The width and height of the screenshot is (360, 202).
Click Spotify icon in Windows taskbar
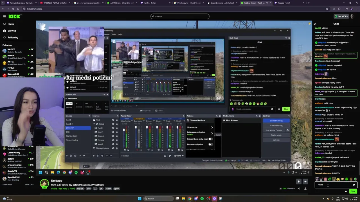click(x=202, y=199)
